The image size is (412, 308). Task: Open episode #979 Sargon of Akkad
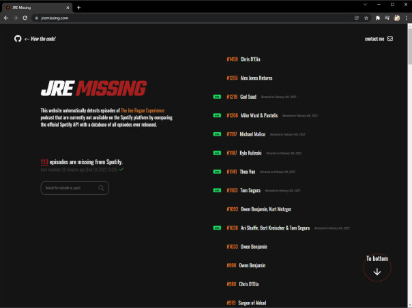[x=246, y=303]
